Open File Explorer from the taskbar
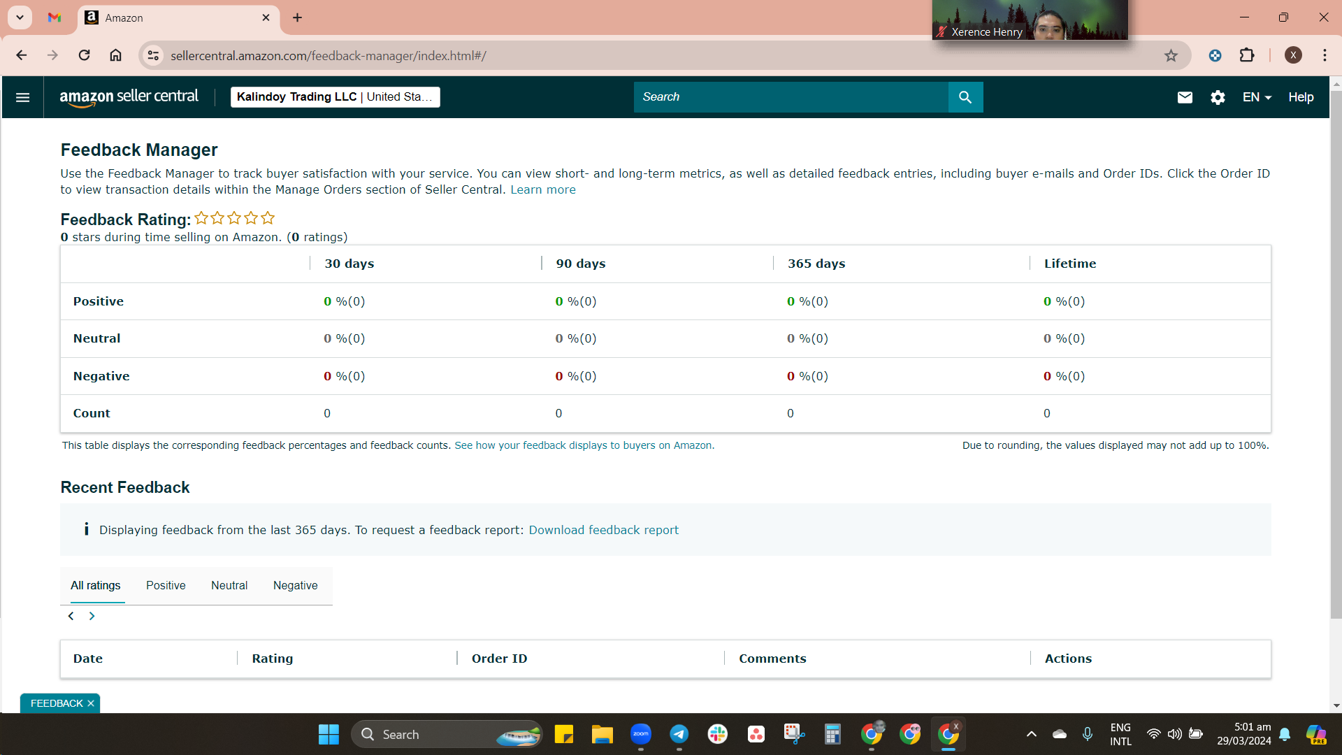Viewport: 1342px width, 755px height. coord(603,734)
